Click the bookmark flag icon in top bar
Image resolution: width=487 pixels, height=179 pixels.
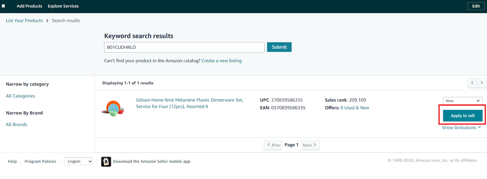pos(3,6)
